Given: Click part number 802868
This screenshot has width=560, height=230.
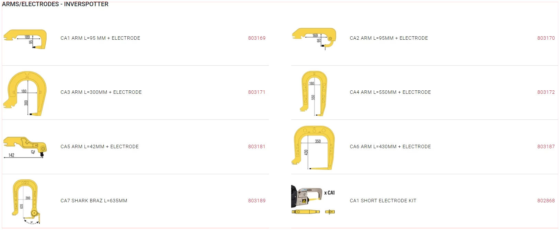Looking at the screenshot, I should click(x=546, y=201).
